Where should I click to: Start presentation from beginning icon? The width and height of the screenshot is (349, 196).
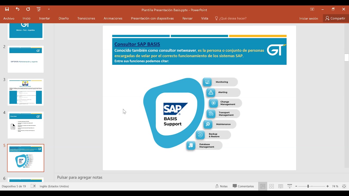pyautogui.click(x=39, y=9)
